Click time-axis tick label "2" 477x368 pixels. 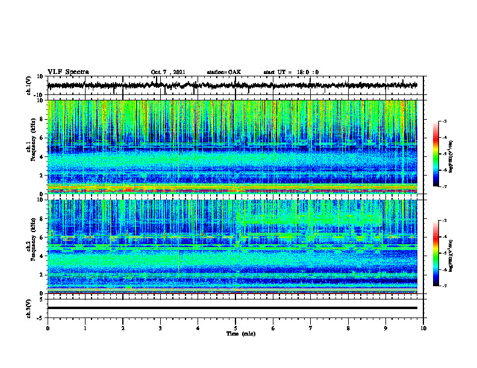[123, 328]
